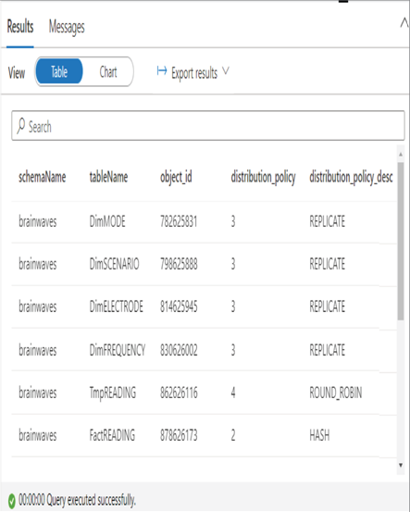Select Table view toggle
The height and width of the screenshot is (512, 410).
click(59, 71)
